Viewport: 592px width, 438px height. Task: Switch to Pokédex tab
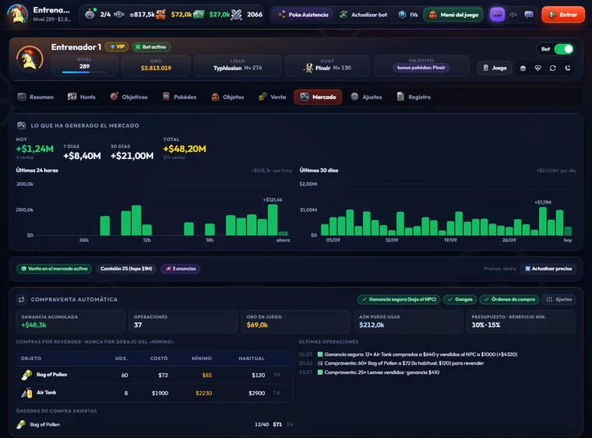pyautogui.click(x=179, y=97)
